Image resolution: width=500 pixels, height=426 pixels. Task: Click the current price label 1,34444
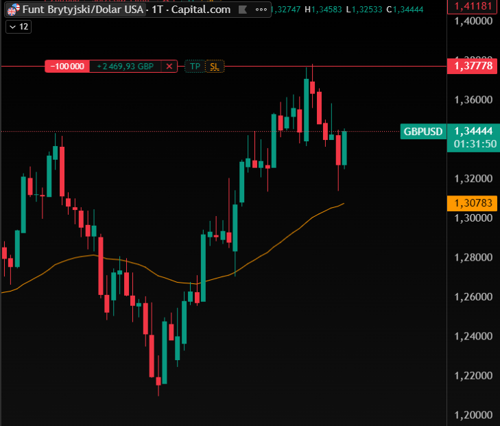pos(473,131)
